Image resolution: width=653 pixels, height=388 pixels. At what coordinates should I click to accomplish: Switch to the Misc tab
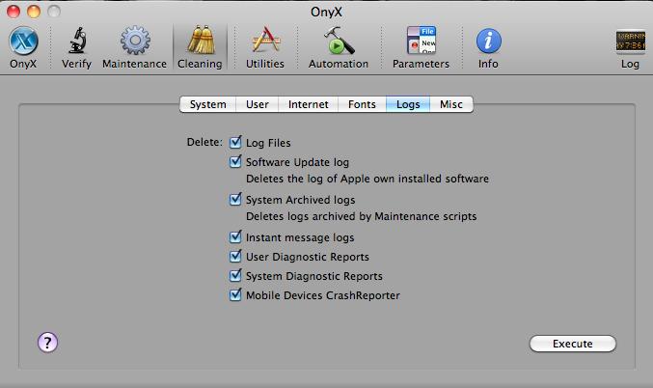tap(451, 104)
